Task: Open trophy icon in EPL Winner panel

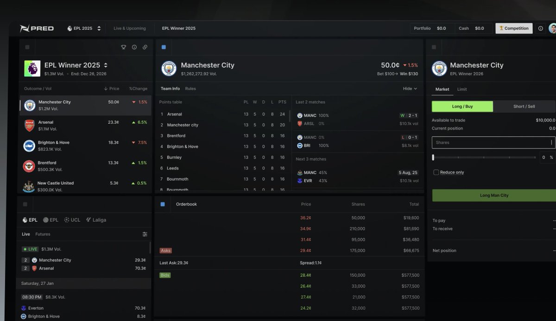Action: point(124,47)
